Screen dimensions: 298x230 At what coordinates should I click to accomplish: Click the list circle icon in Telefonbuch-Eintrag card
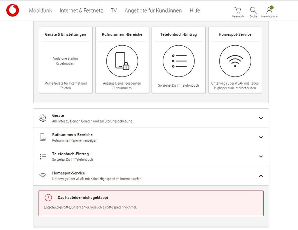[179, 61]
